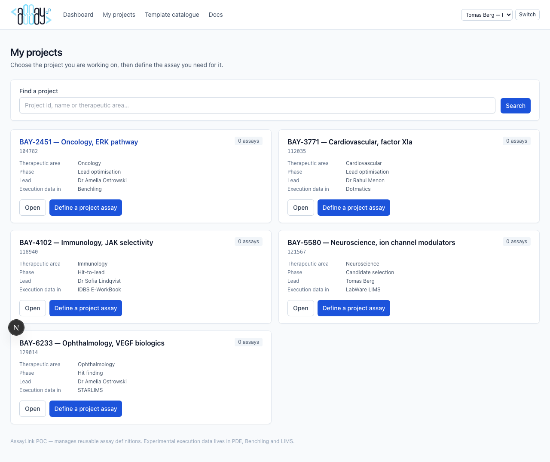Image resolution: width=550 pixels, height=462 pixels.
Task: Click the Switch user button
Action: tap(527, 15)
